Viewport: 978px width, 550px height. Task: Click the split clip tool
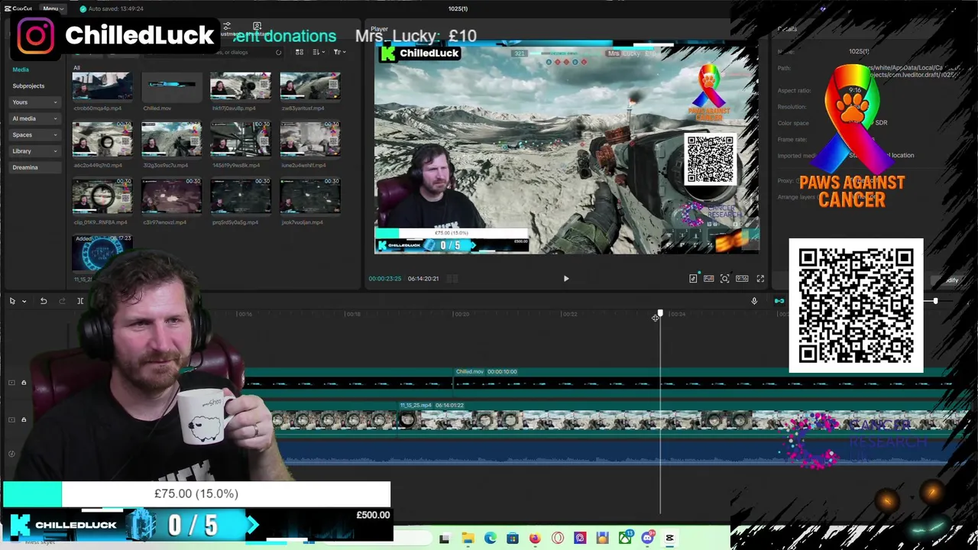click(80, 301)
